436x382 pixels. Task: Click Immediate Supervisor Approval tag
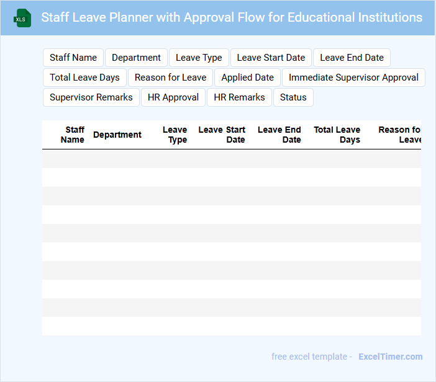coord(353,78)
